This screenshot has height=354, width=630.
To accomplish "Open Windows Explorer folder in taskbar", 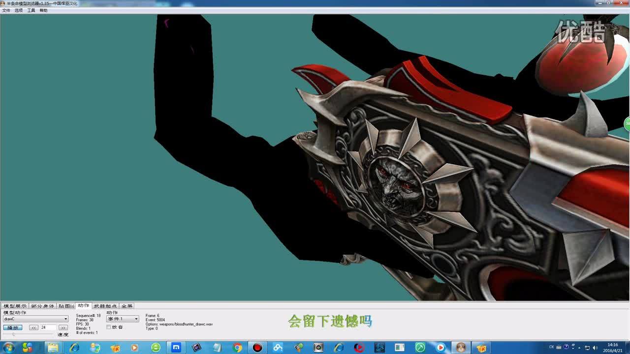I will [53, 348].
